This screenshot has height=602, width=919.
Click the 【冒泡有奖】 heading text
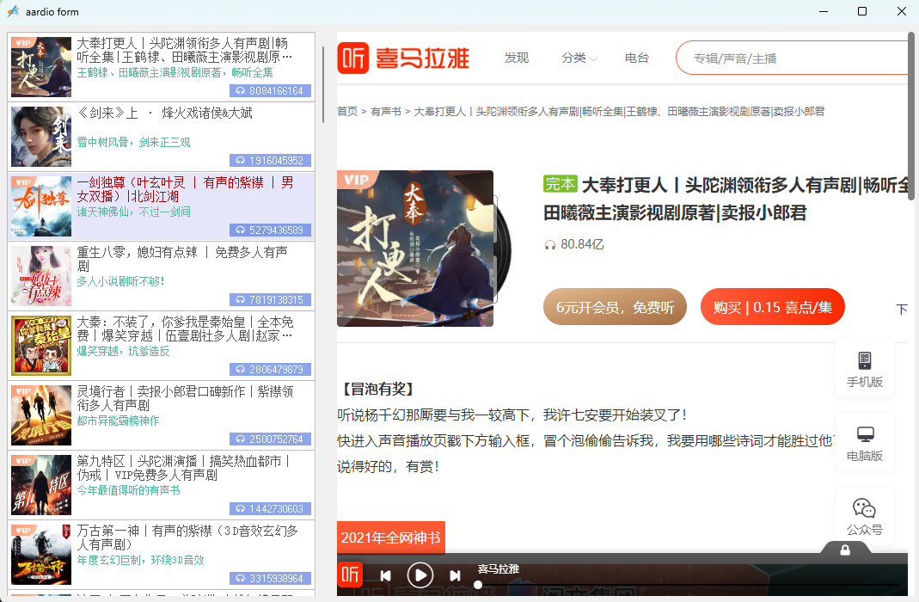378,390
